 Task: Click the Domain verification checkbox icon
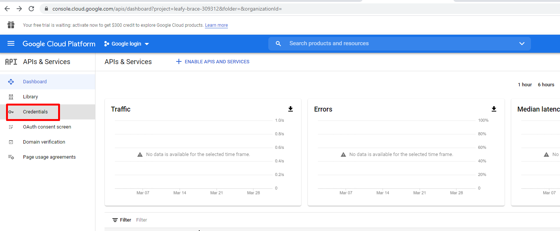[11, 142]
